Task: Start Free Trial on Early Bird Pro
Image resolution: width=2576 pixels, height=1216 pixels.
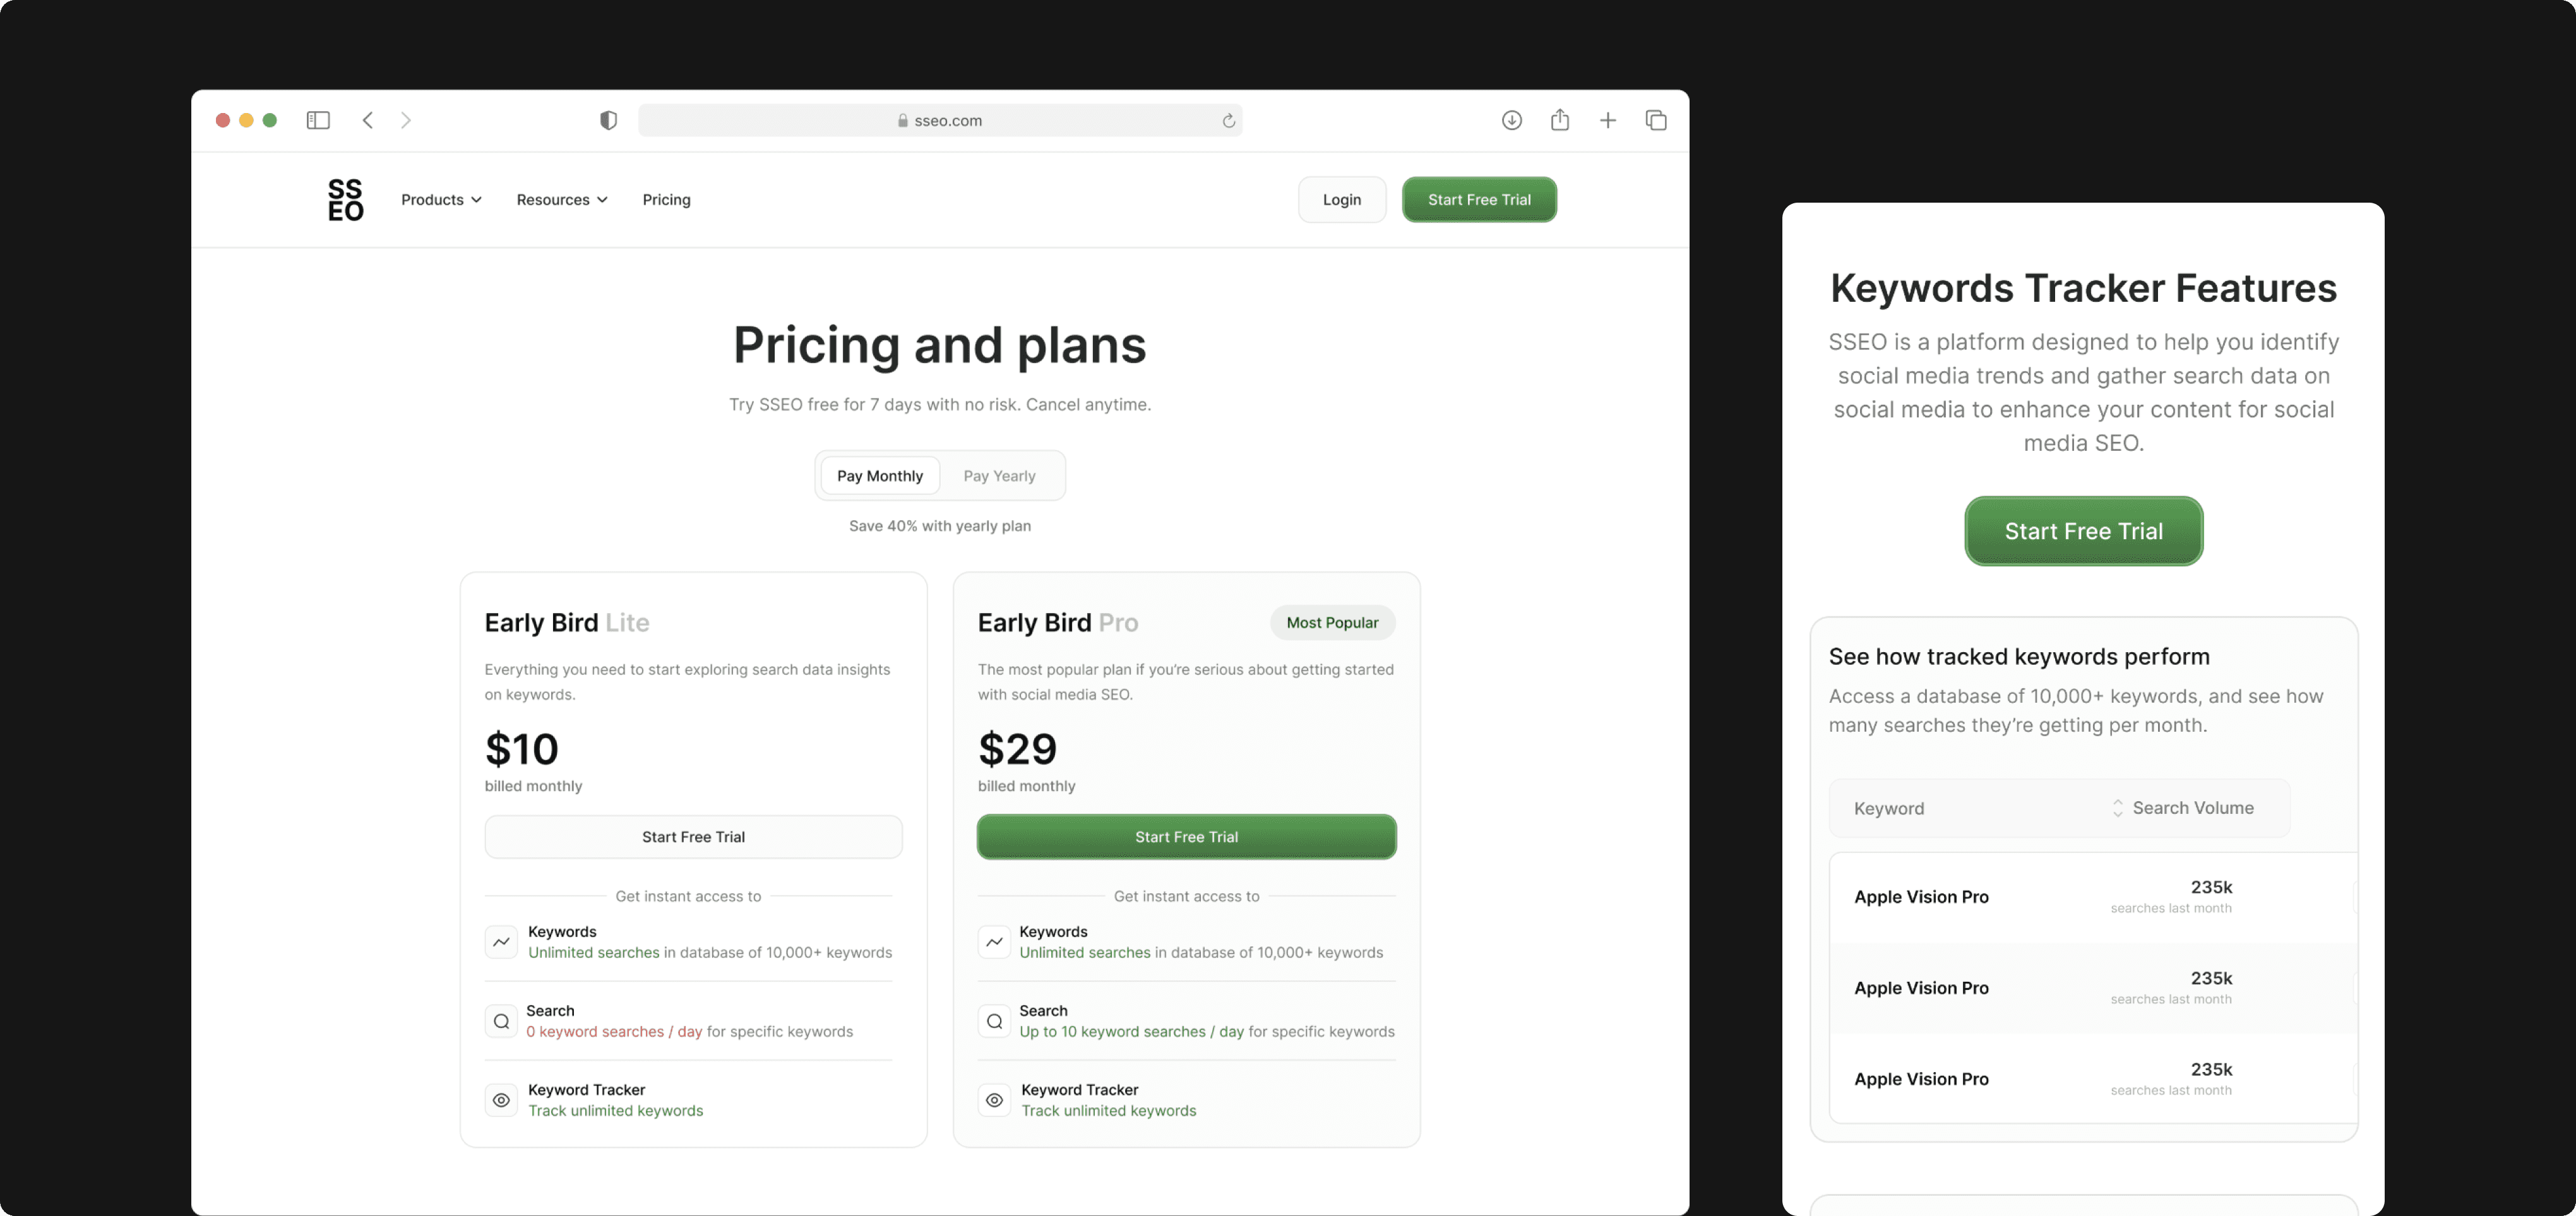Action: coord(1186,837)
